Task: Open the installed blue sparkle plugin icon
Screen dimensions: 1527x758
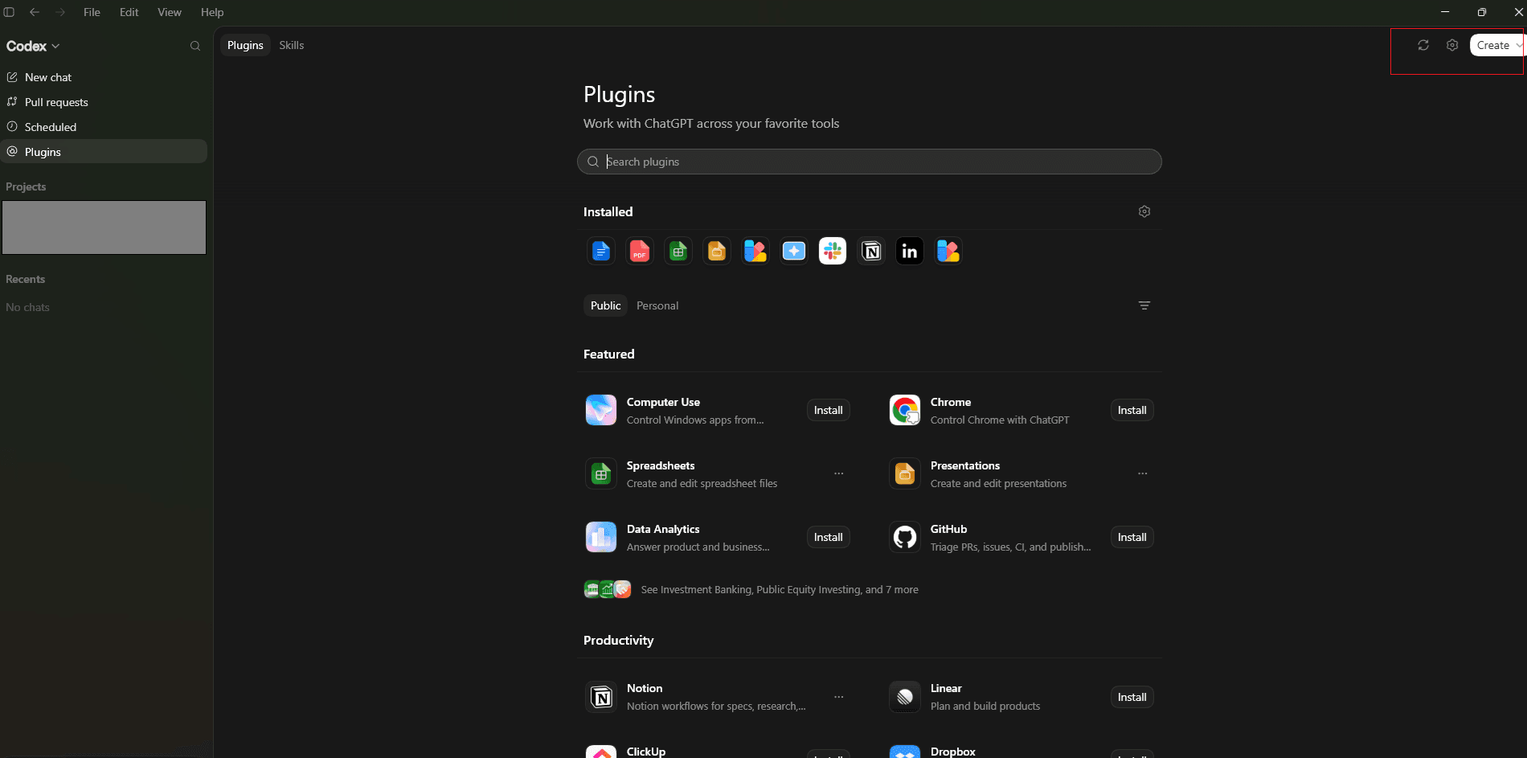Action: pos(794,251)
